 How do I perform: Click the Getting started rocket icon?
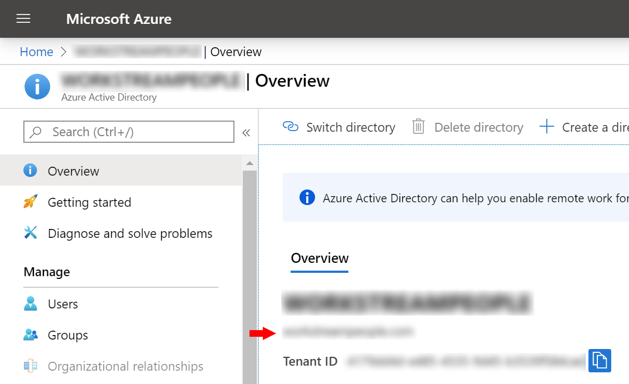coord(31,201)
